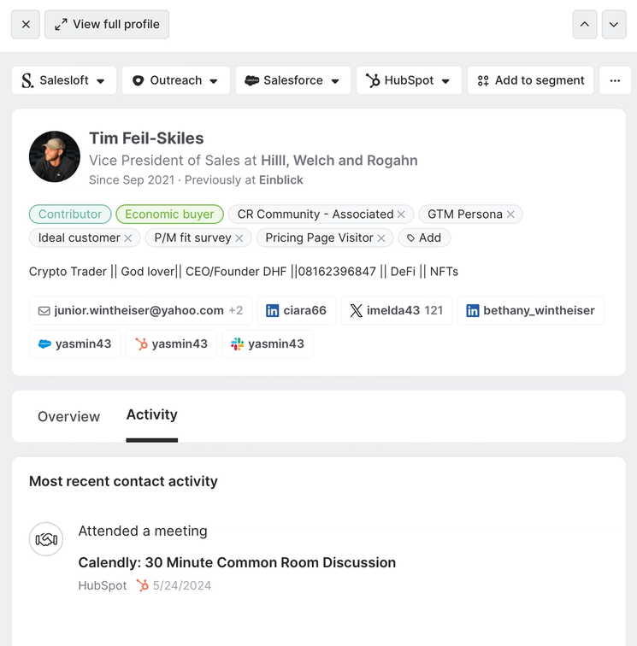The height and width of the screenshot is (646, 637).
Task: Remove the Pricing Page Visitor tag
Action: [x=381, y=238]
